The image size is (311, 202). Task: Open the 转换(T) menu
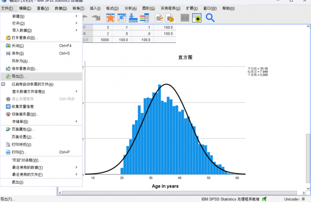78,8
